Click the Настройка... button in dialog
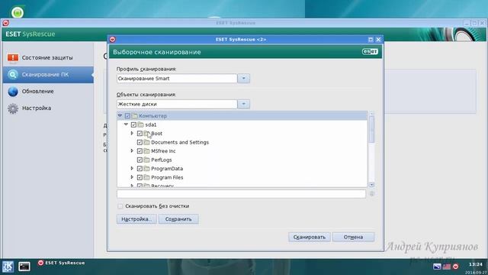Viewport: 488px width, 275px height. [136, 219]
